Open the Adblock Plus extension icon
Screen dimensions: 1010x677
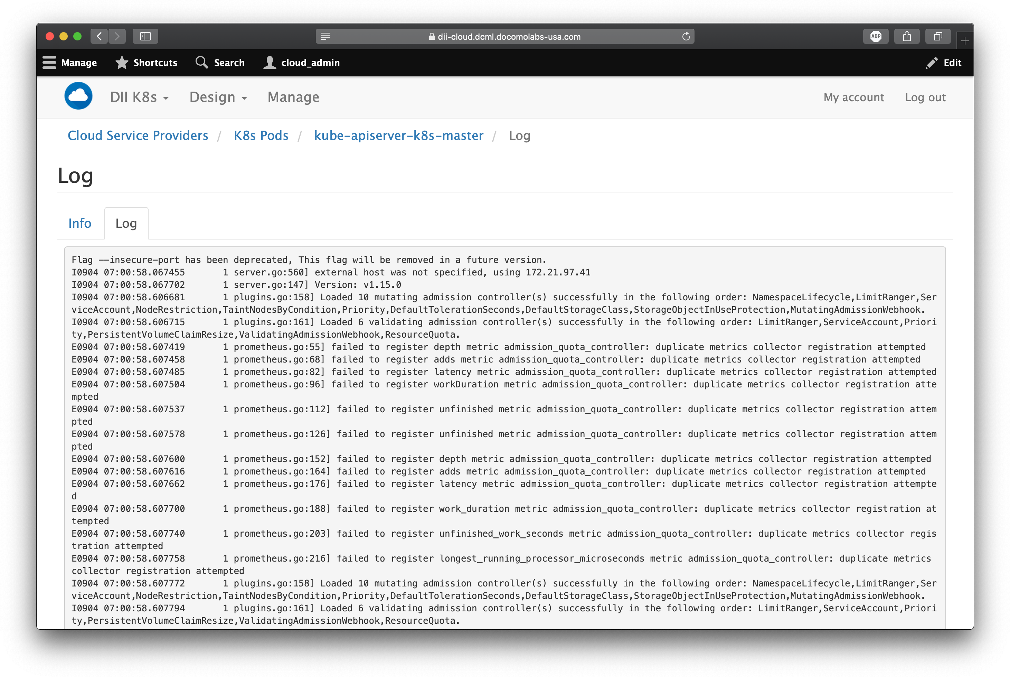(875, 36)
